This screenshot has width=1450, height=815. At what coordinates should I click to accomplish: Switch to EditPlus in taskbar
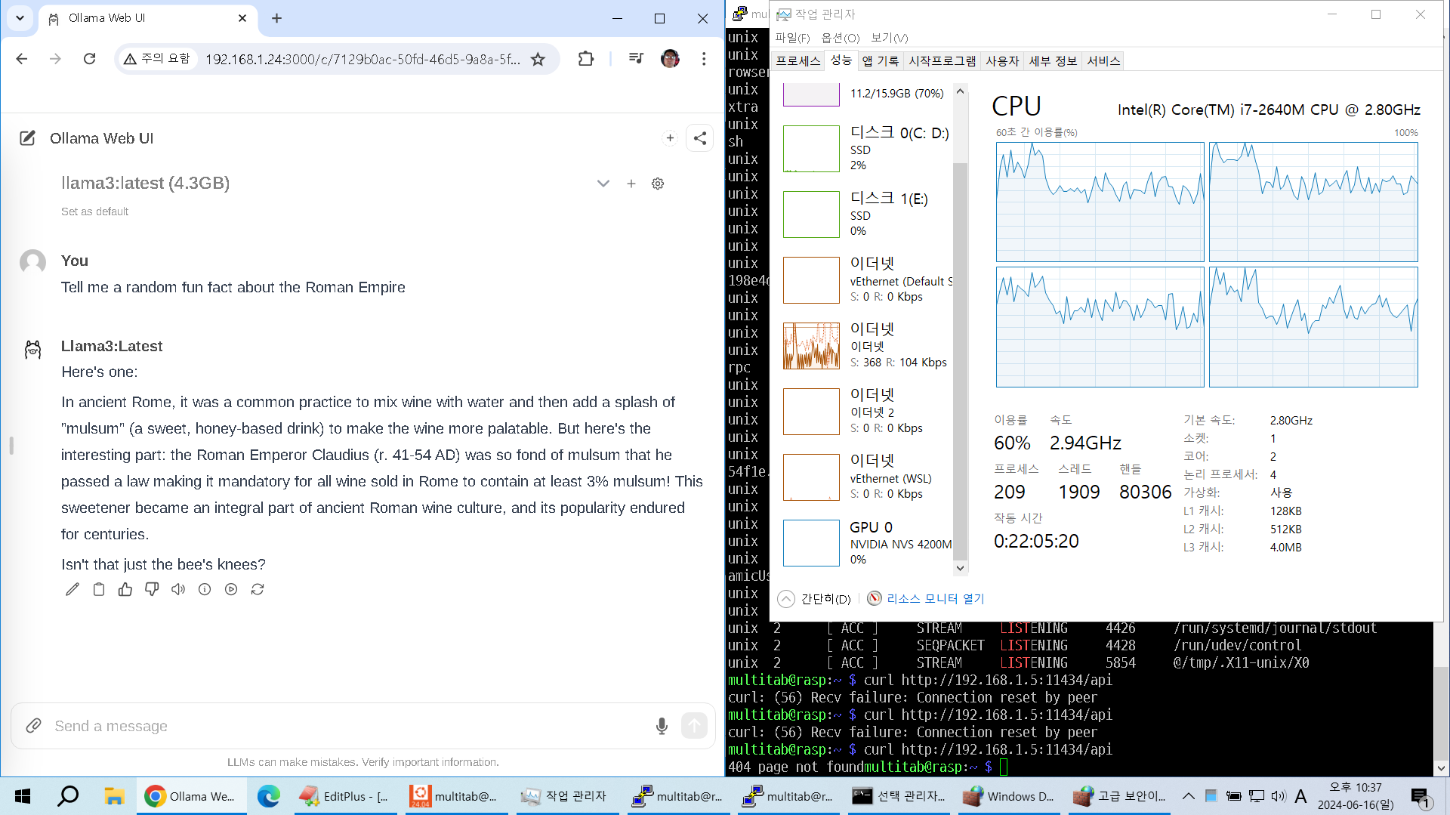coord(344,796)
